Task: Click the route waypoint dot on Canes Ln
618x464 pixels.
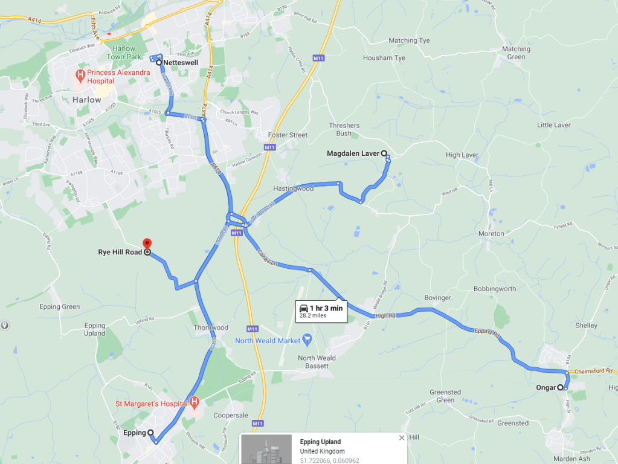Action: coord(310,270)
